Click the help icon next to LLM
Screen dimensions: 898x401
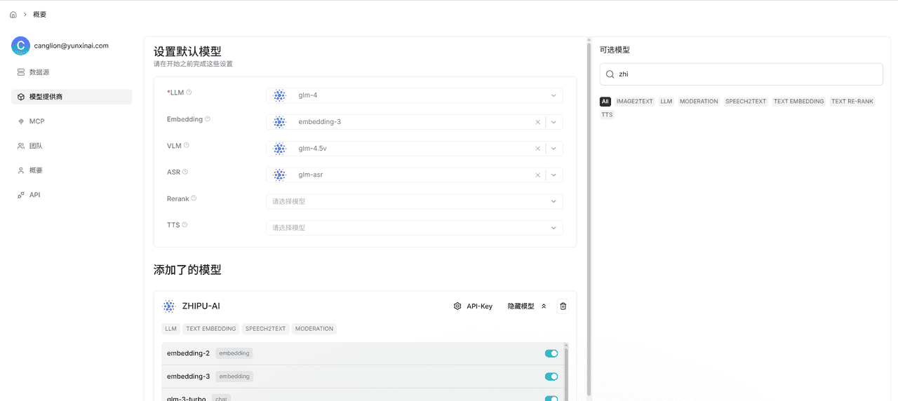point(189,93)
